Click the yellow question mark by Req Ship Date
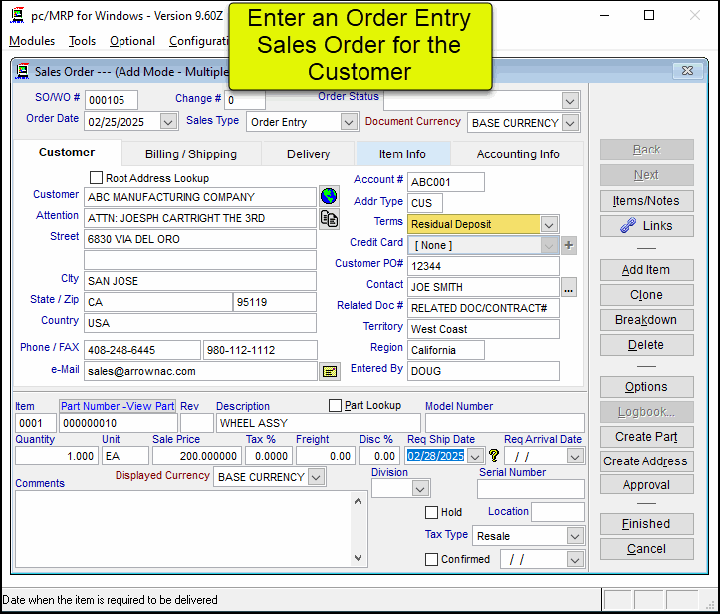720x614 pixels. 494,456
